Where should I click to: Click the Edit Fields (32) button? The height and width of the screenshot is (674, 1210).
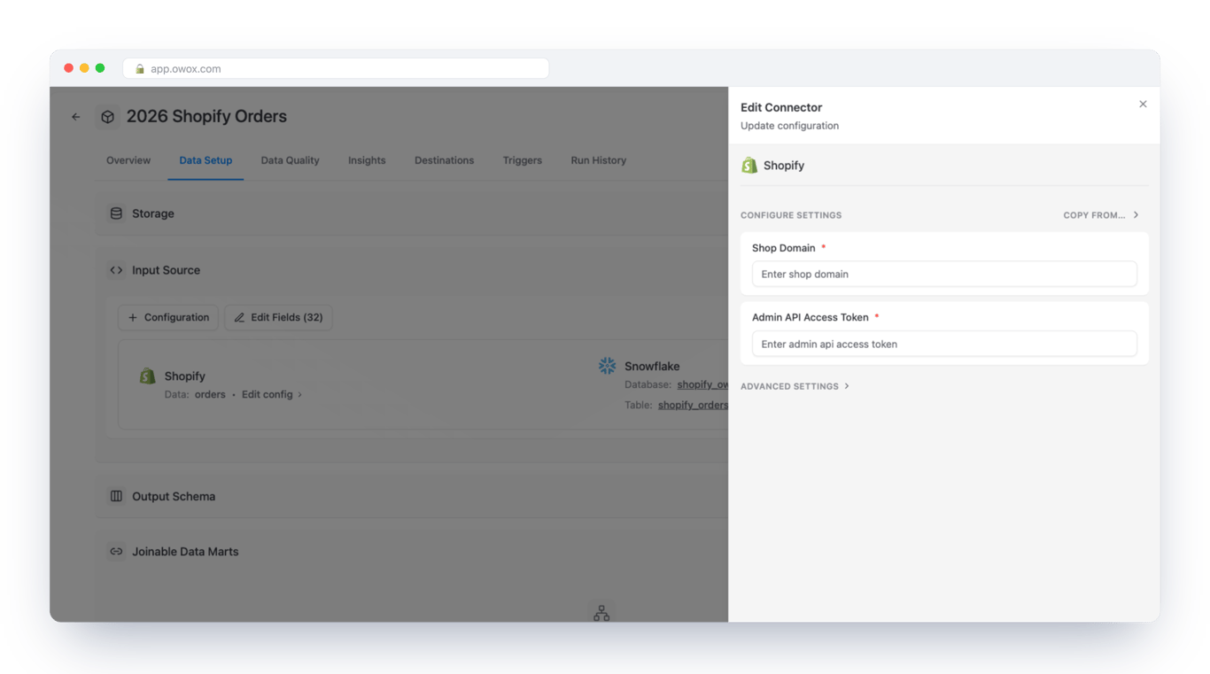click(x=278, y=317)
